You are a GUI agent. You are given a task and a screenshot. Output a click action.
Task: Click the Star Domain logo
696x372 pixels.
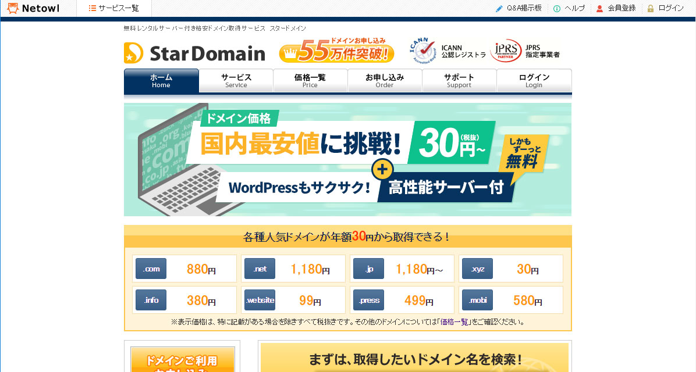point(194,53)
